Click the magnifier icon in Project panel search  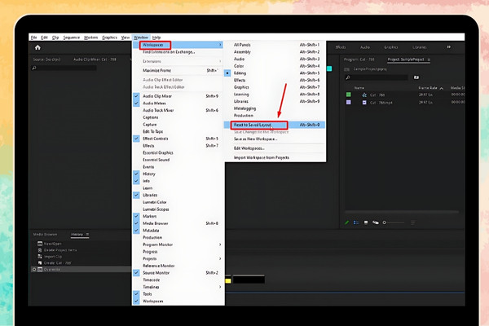[348, 77]
